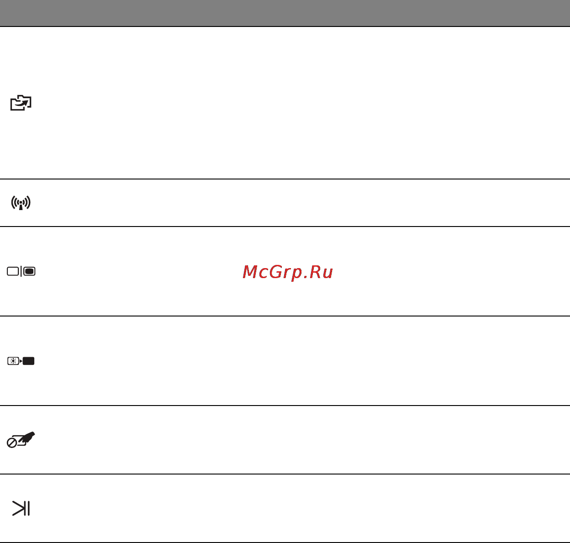
Task: Click the sun symbol in screen-off icon
Action: click(x=13, y=361)
